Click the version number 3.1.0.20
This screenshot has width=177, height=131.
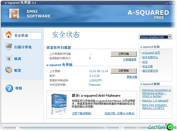click(x=94, y=76)
